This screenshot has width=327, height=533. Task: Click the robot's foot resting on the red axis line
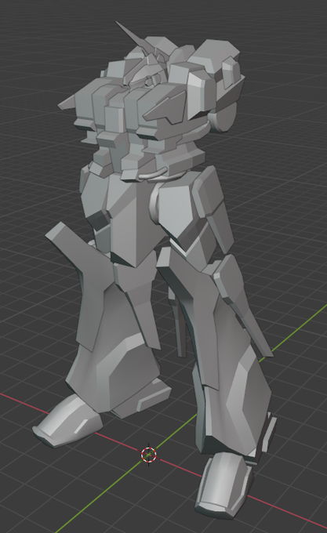[67, 421]
